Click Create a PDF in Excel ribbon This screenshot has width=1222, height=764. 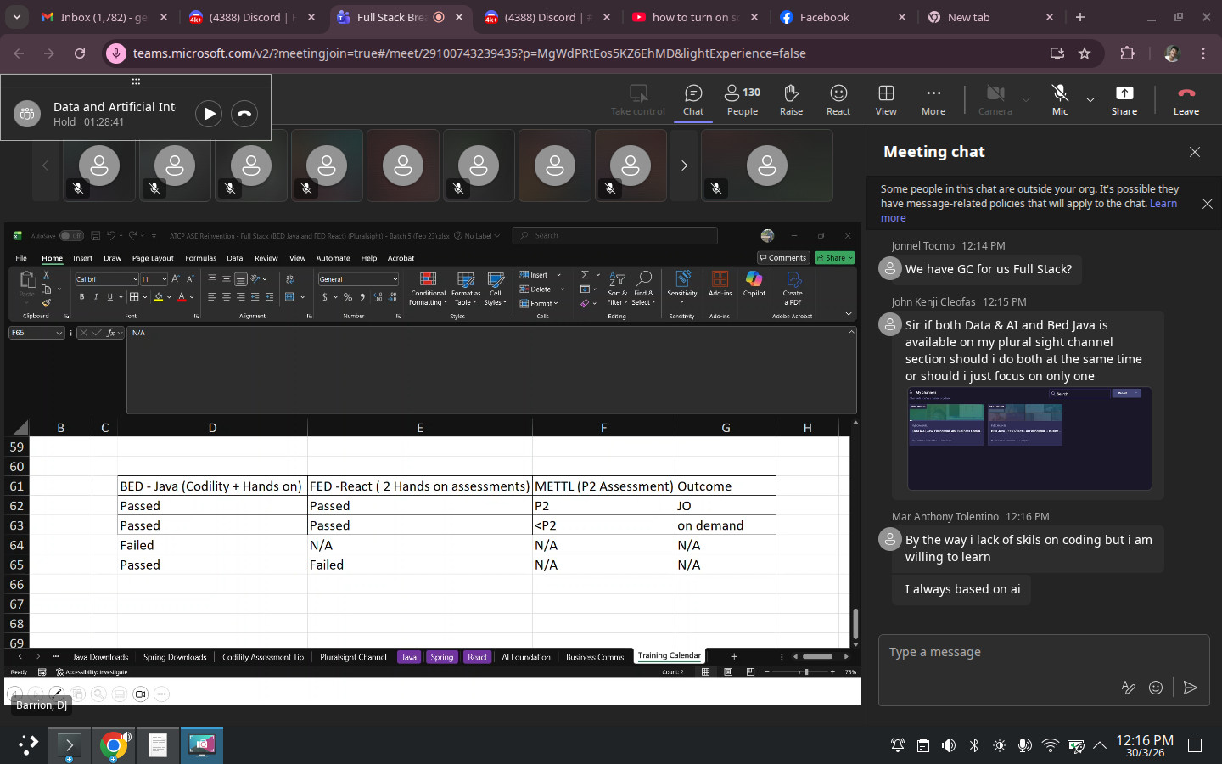click(x=793, y=289)
